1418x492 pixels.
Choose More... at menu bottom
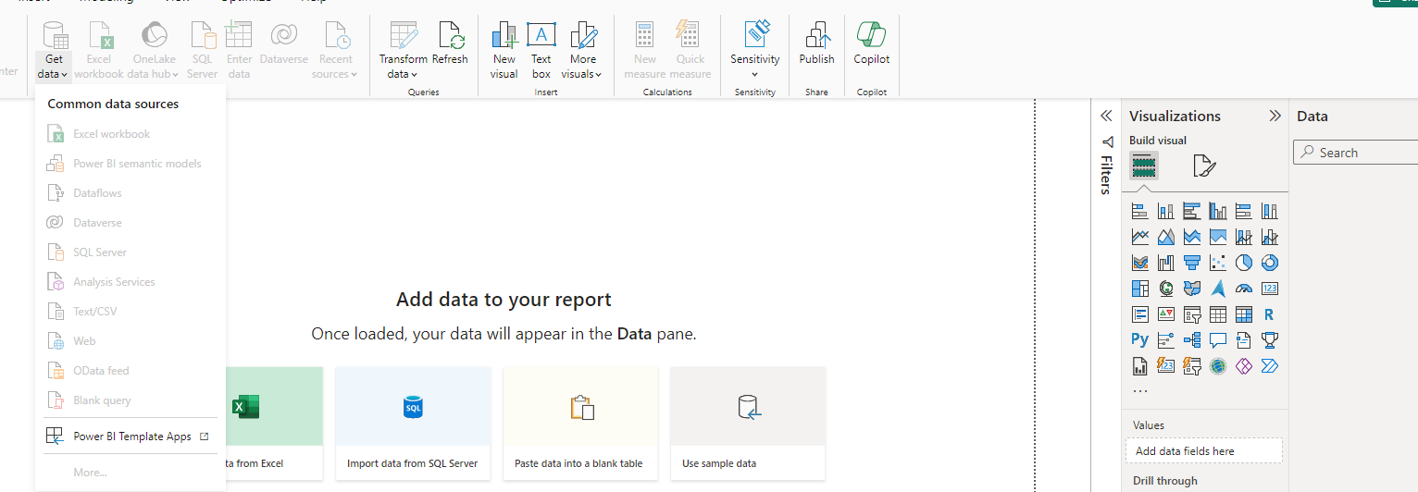[x=131, y=473]
